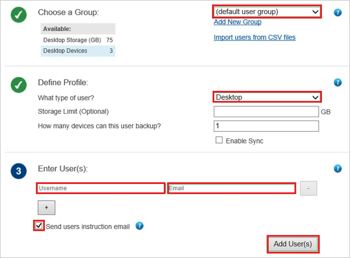This screenshot has width=350, height=258.
Task: Open the default user group dropdown
Action: pyautogui.click(x=267, y=12)
